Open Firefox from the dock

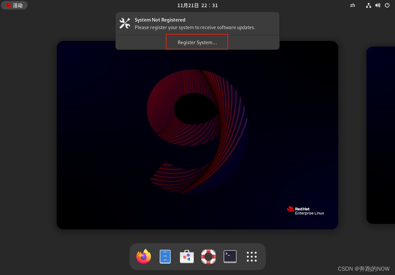pyautogui.click(x=144, y=256)
